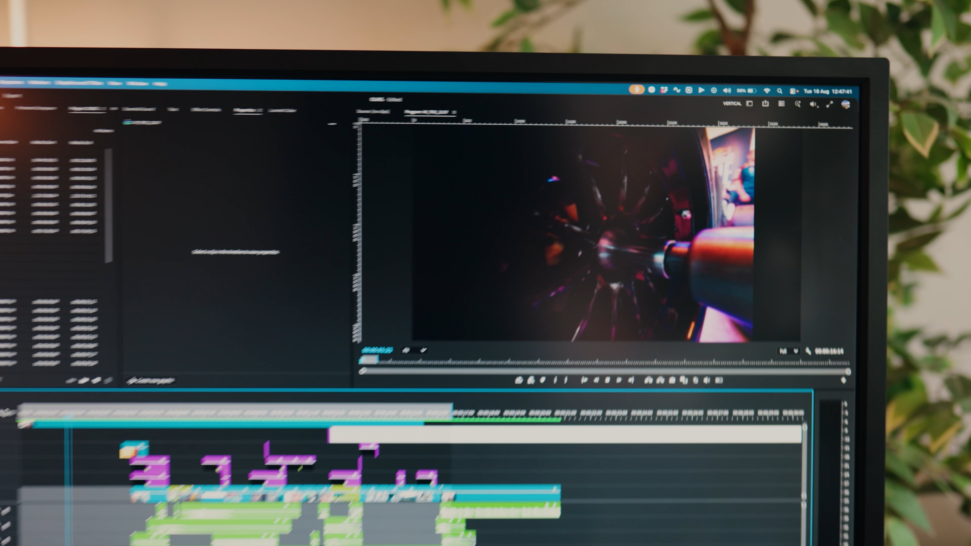Step forward one frame in Program monitor
Image resolution: width=971 pixels, height=546 pixels.
(x=619, y=380)
